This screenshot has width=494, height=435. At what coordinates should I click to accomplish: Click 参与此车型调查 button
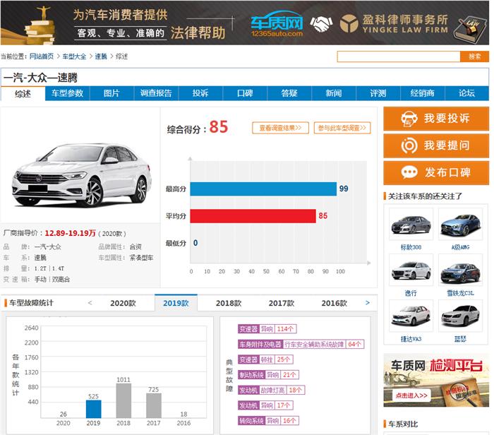point(342,128)
